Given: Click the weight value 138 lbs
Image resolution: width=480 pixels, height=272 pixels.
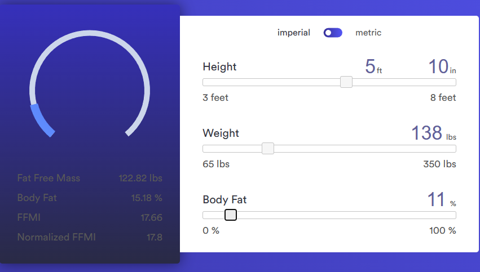Looking at the screenshot, I should [434, 133].
